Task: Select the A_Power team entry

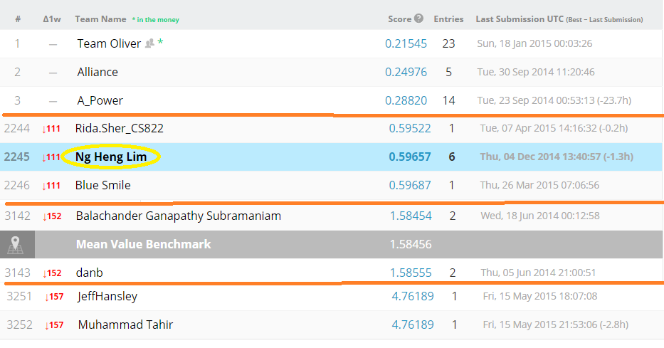Action: (x=100, y=100)
